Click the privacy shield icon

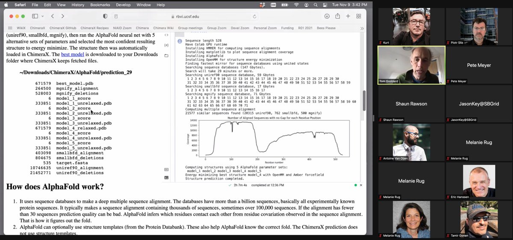pos(105,16)
